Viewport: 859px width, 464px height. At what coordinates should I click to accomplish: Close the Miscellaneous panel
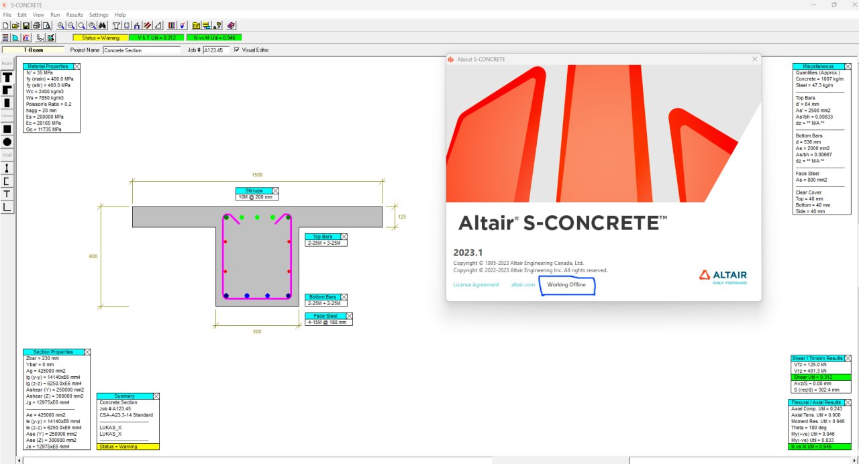point(848,66)
